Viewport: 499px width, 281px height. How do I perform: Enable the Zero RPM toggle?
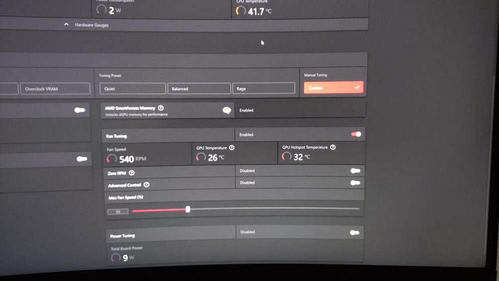[x=355, y=171]
